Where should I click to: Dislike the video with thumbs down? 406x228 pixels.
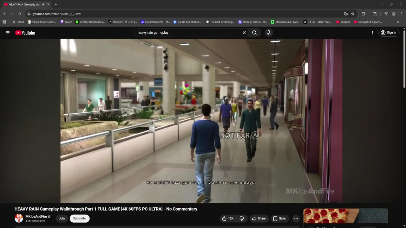click(x=242, y=218)
